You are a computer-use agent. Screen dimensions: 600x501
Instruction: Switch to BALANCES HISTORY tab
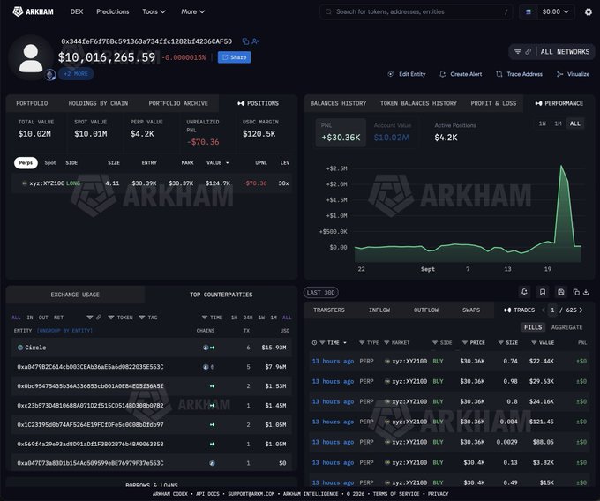tap(338, 103)
